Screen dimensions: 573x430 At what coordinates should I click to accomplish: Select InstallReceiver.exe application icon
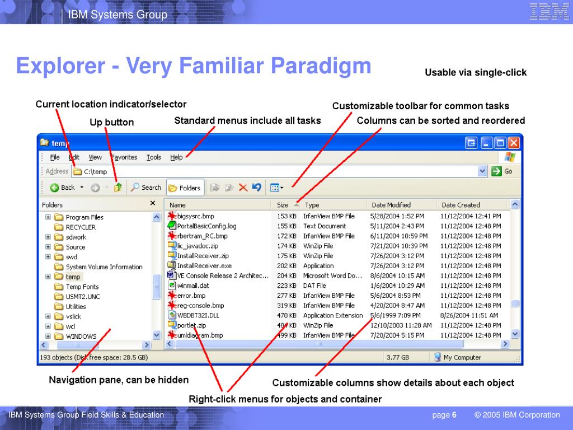click(x=172, y=265)
